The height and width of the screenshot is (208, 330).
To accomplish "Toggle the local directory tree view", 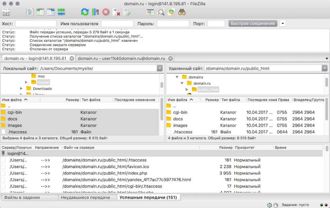I will point(40,12).
